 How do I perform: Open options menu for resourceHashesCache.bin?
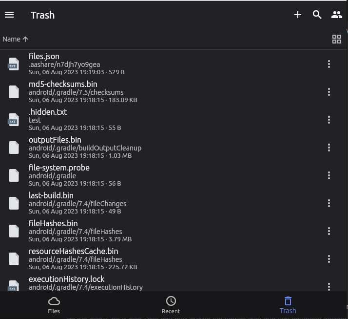point(329,259)
